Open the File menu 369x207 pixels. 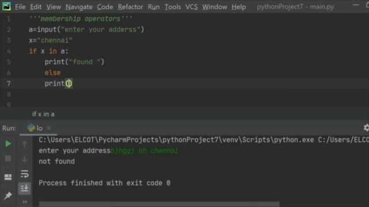tap(20, 7)
